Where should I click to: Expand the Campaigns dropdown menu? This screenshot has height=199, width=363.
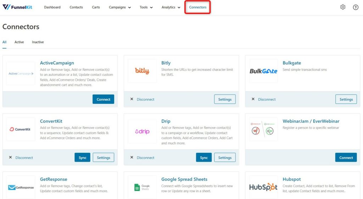[x=120, y=7]
